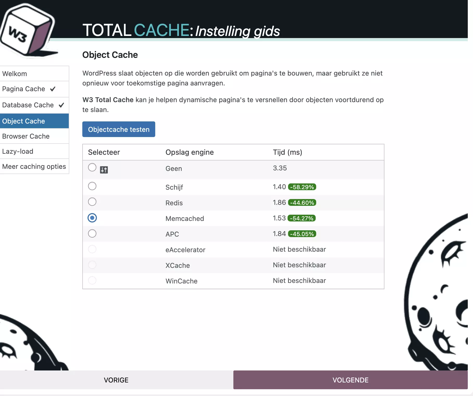Screen dimensions: 473x396
Task: Go back with the VORIGE button
Action: tap(116, 380)
